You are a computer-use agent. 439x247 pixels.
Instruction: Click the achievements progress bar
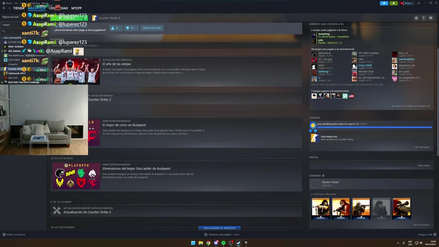point(374,127)
